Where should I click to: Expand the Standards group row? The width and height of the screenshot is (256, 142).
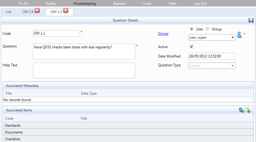(x=128, y=125)
